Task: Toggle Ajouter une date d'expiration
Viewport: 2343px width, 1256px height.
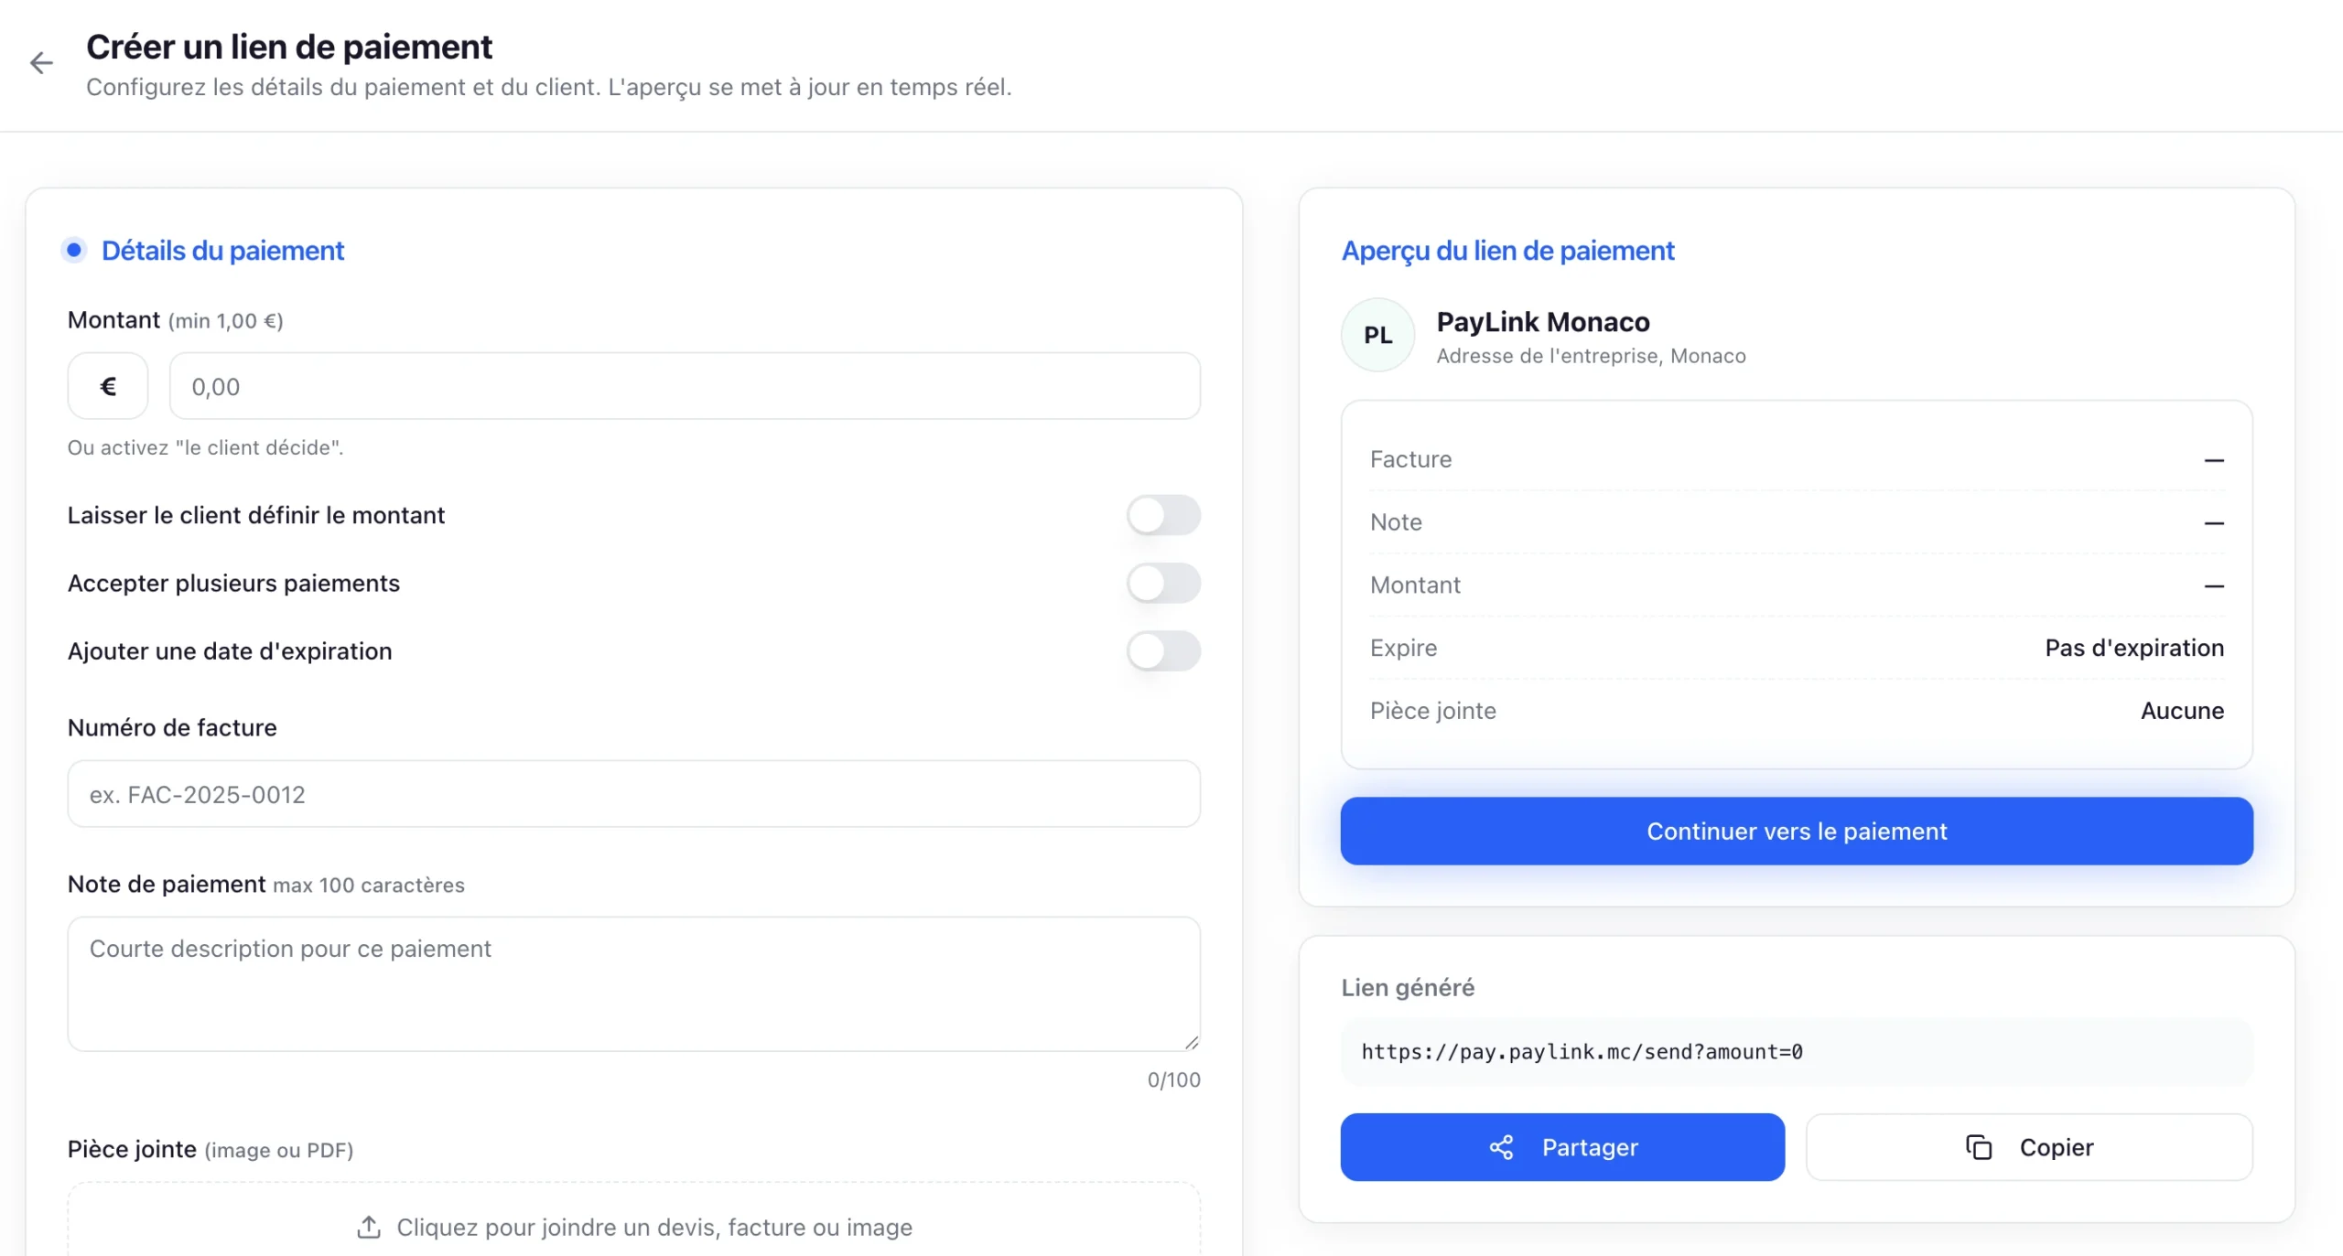Action: 1163,651
